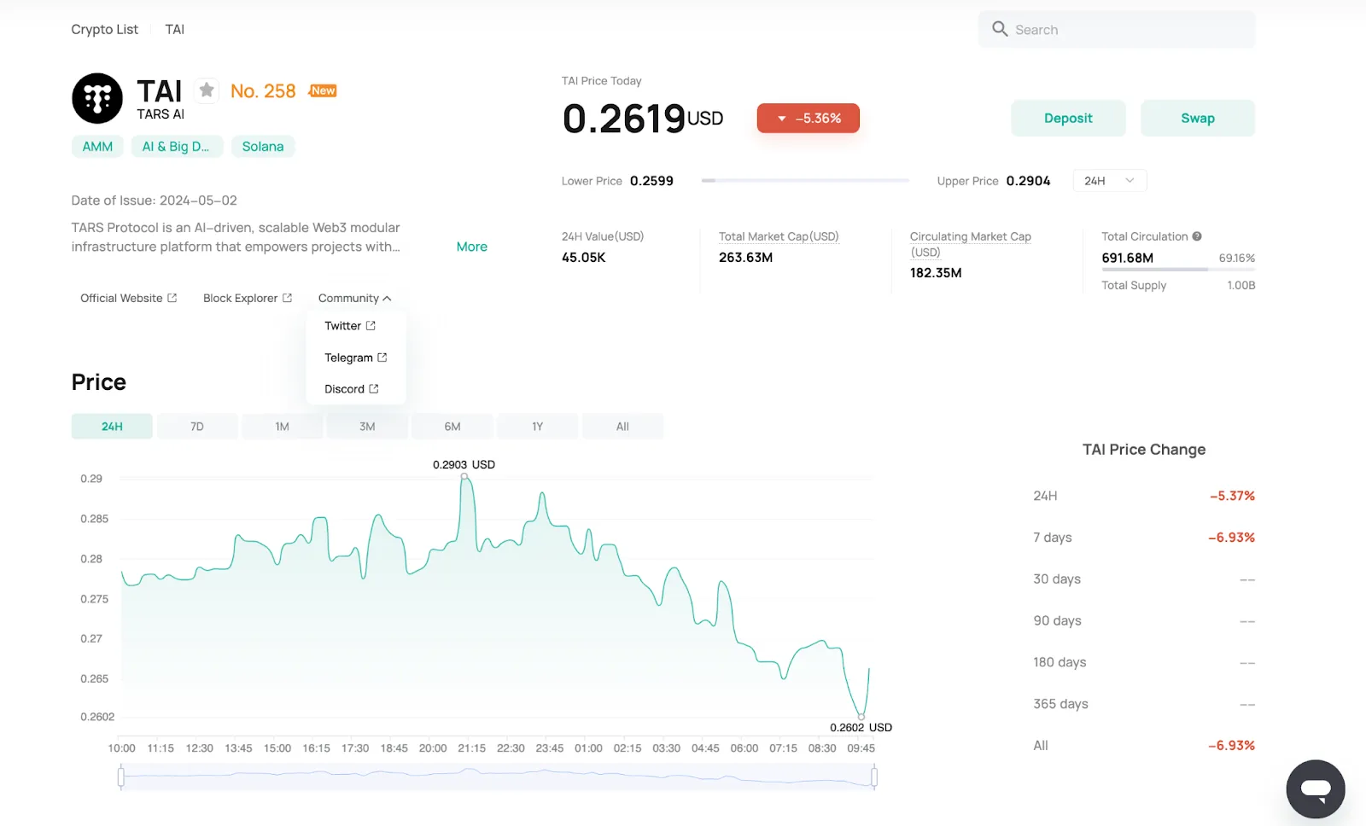
Task: Click the Date of Issue: 2024-05-02 text
Action: click(155, 201)
